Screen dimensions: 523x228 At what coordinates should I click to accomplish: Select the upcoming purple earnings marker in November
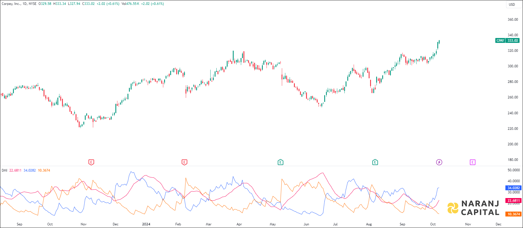(x=473, y=162)
